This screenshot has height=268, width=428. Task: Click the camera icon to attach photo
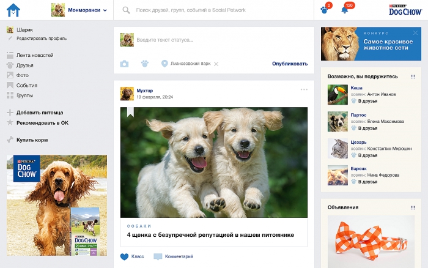(x=125, y=64)
